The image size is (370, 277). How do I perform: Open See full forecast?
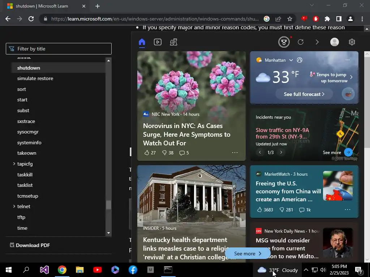(304, 94)
